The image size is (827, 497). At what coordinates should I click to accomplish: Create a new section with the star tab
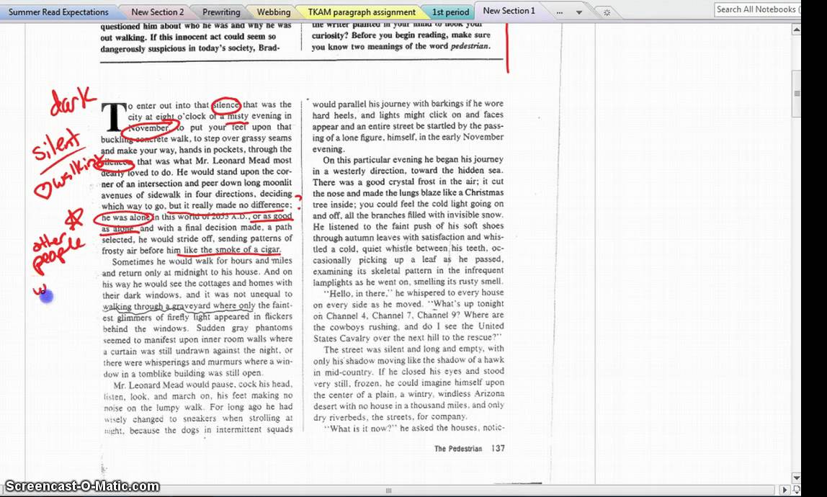tap(607, 12)
